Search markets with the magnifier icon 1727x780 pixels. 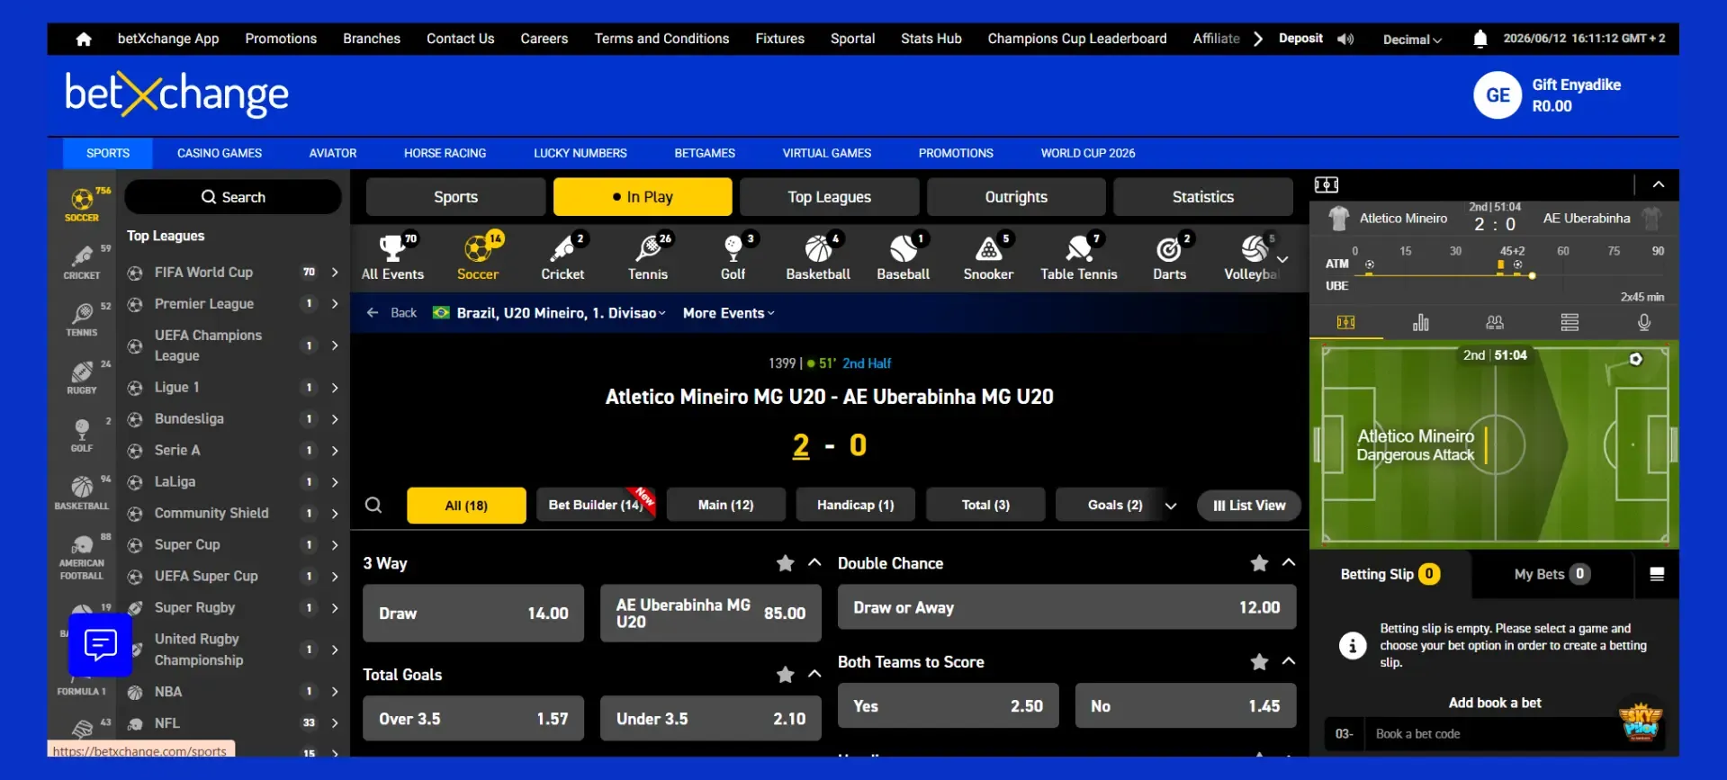coord(373,505)
